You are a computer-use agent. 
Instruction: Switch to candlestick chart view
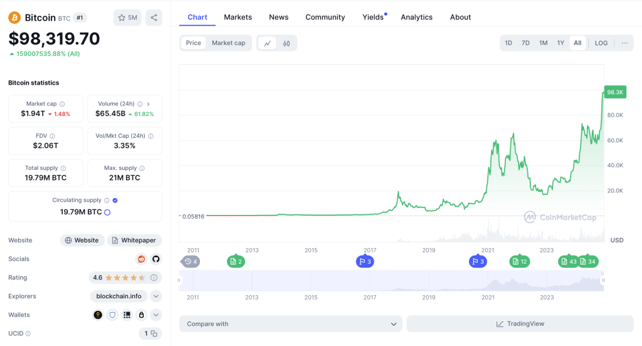tap(287, 43)
